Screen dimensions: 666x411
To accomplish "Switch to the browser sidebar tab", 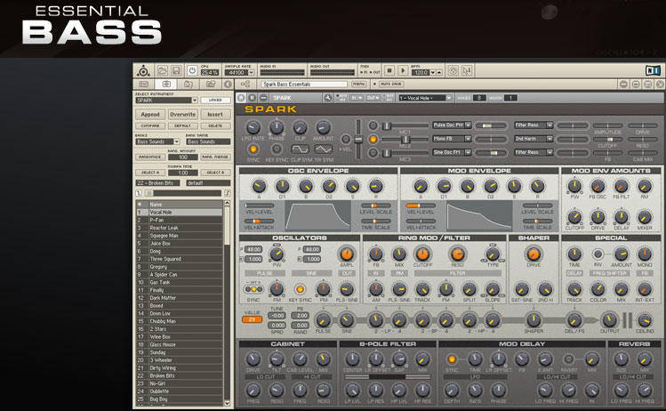I will [x=144, y=85].
